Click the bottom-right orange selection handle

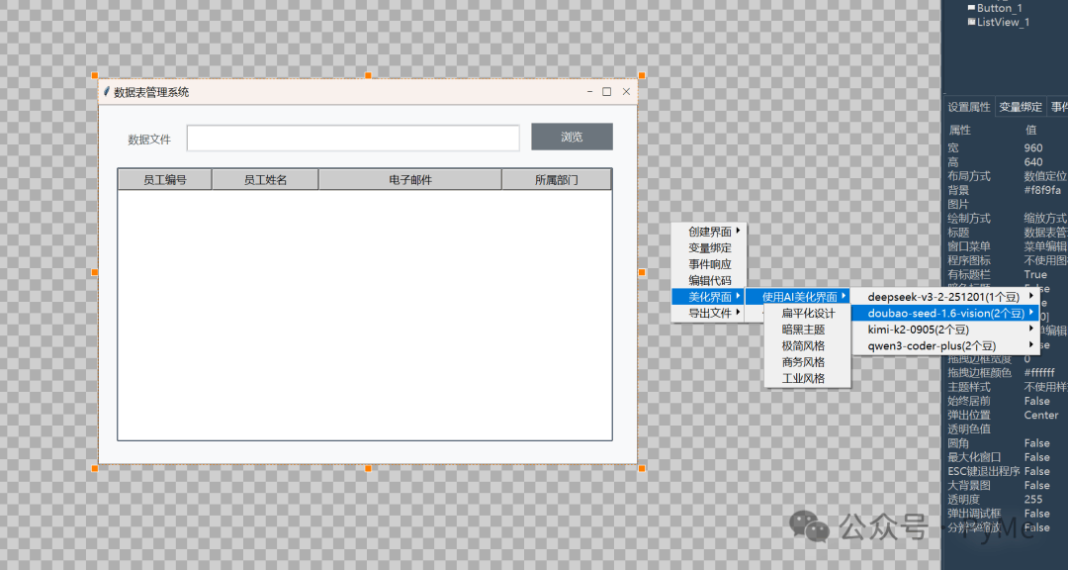pyautogui.click(x=642, y=468)
